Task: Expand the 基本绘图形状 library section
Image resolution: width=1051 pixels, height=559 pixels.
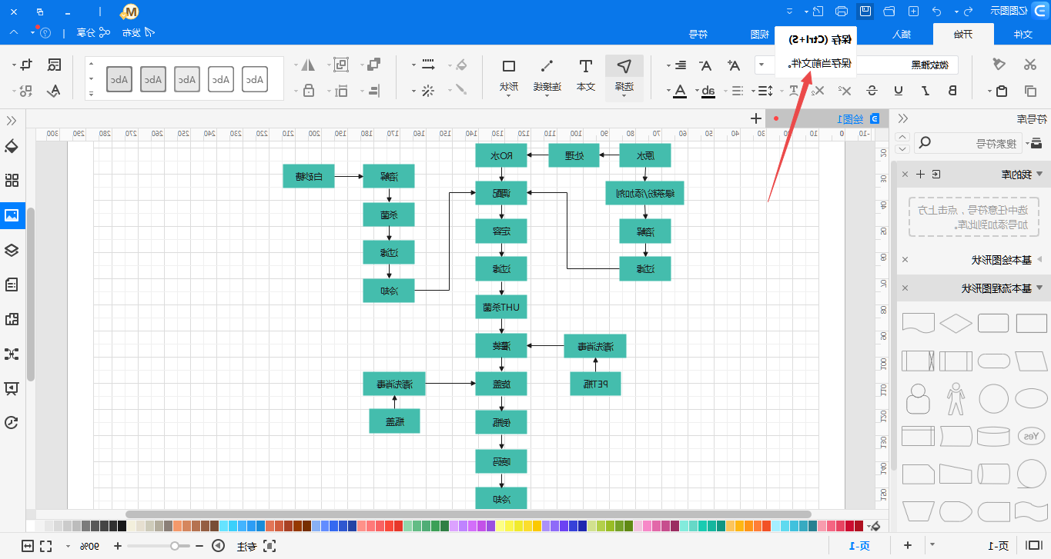Action: coord(1039,260)
